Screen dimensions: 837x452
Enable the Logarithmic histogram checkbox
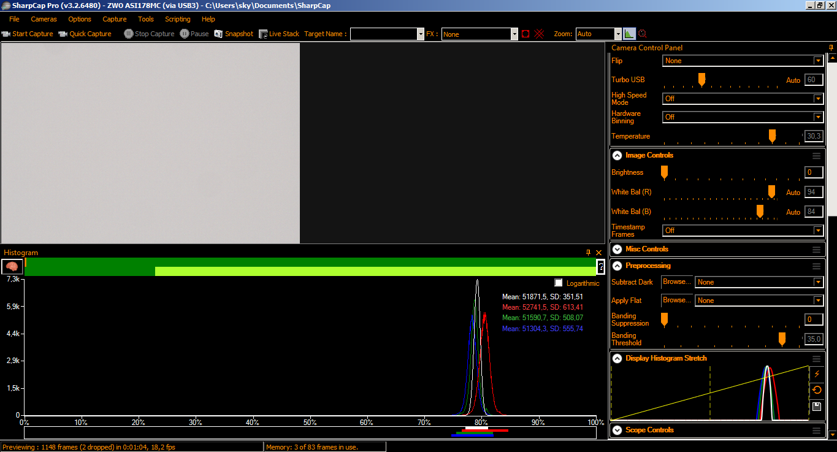coord(558,283)
